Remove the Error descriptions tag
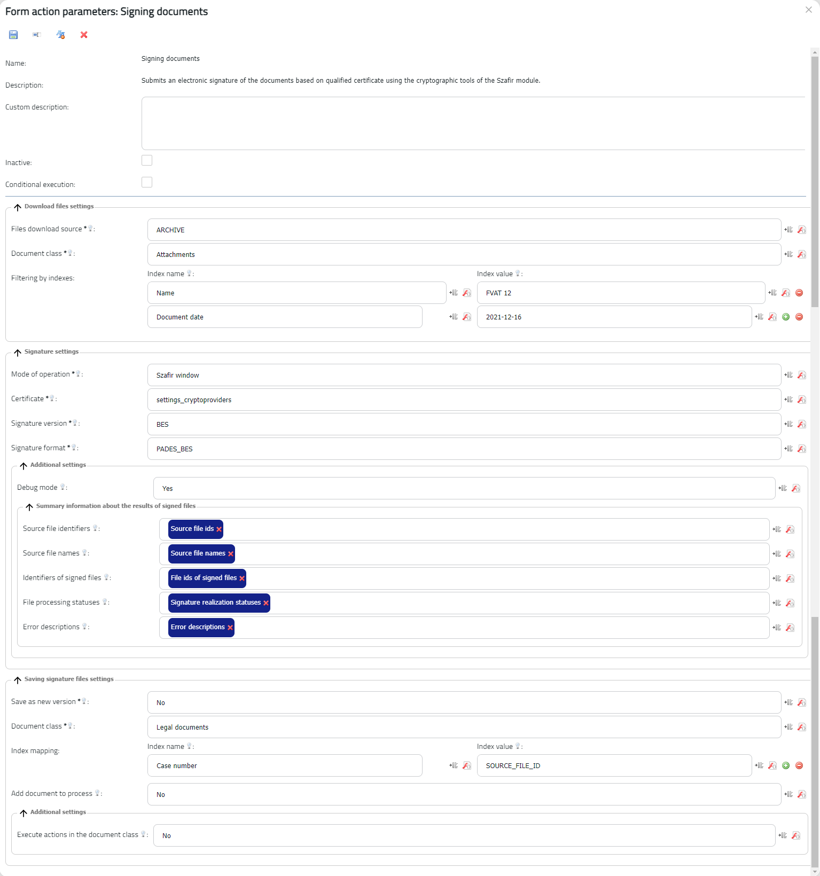The height and width of the screenshot is (876, 820). click(x=230, y=628)
